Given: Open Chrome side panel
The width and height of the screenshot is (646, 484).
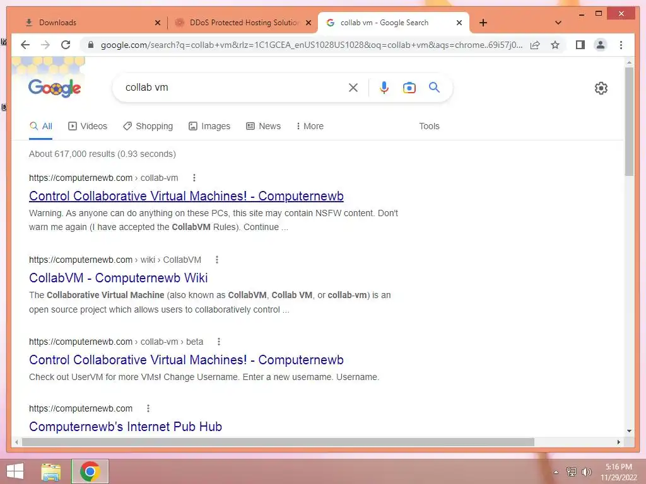Looking at the screenshot, I should tap(580, 45).
